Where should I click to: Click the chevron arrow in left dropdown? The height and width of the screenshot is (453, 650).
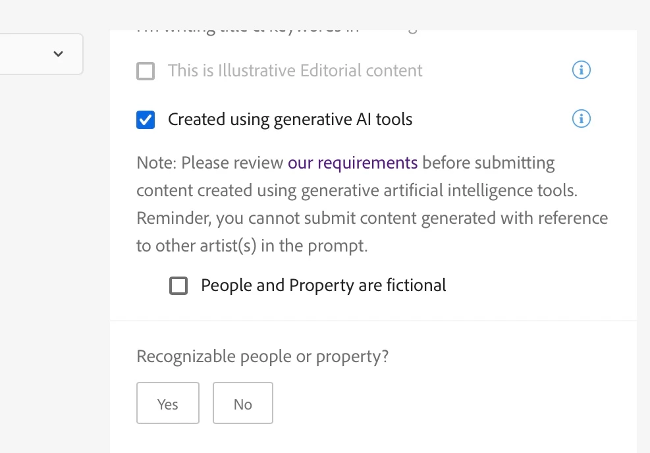click(59, 54)
